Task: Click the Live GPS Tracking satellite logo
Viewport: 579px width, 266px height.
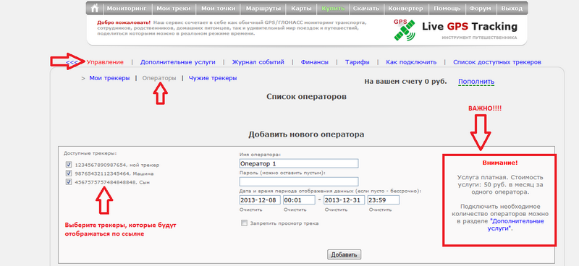Action: click(x=405, y=30)
